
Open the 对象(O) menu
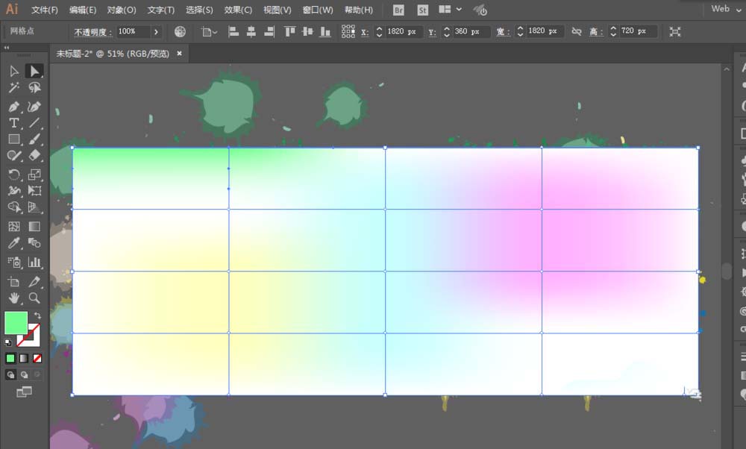pyautogui.click(x=122, y=10)
